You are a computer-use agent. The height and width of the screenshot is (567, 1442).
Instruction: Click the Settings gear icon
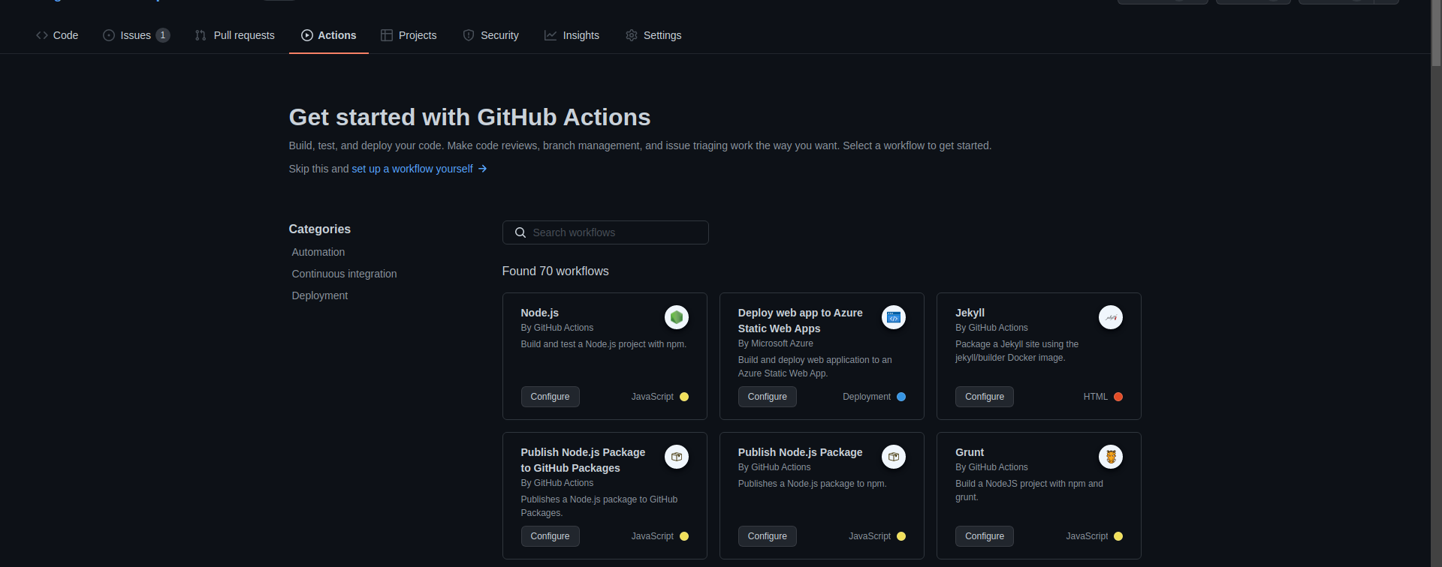click(x=631, y=35)
